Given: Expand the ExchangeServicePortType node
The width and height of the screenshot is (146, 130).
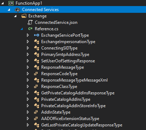Looking at the screenshot, I should pos(28,35).
